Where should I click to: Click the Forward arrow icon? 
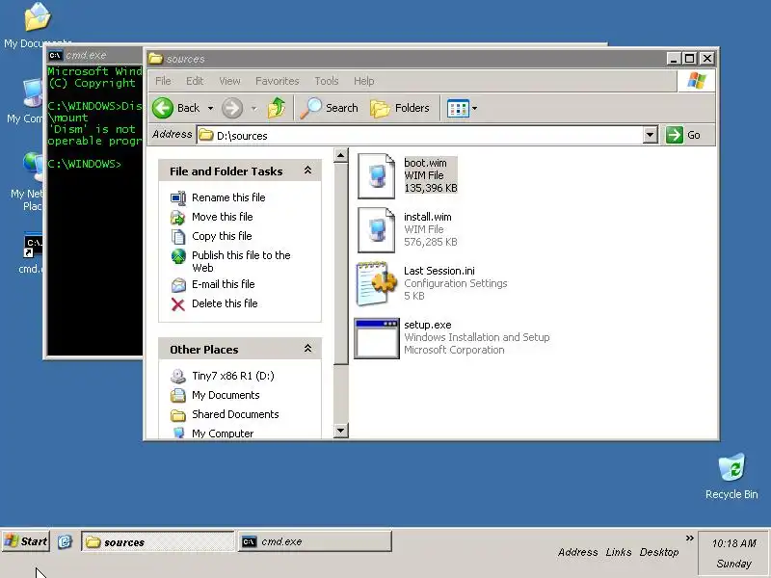[x=232, y=108]
